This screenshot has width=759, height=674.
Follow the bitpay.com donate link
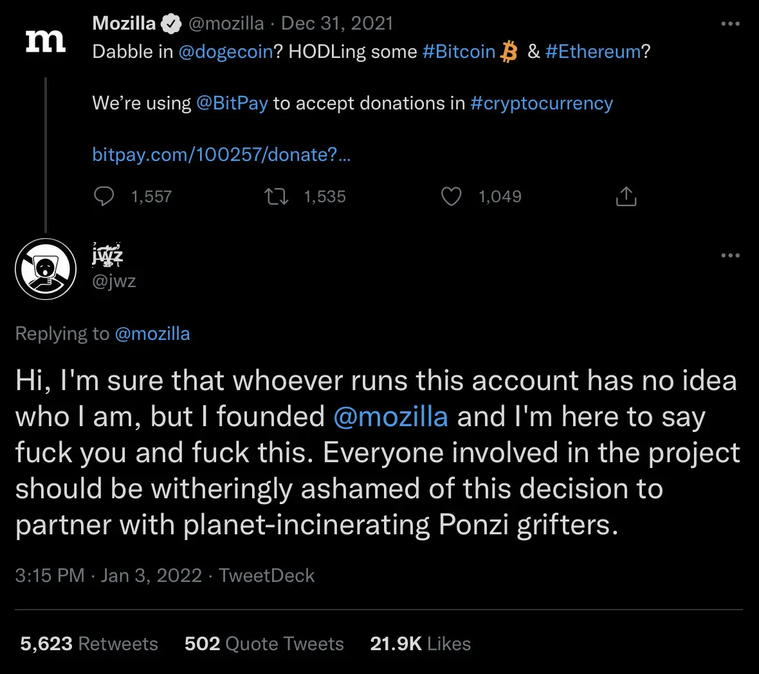click(x=221, y=154)
